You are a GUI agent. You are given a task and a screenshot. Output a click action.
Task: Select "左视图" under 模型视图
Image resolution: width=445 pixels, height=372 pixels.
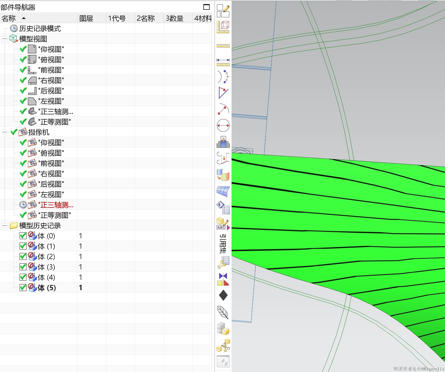51,101
